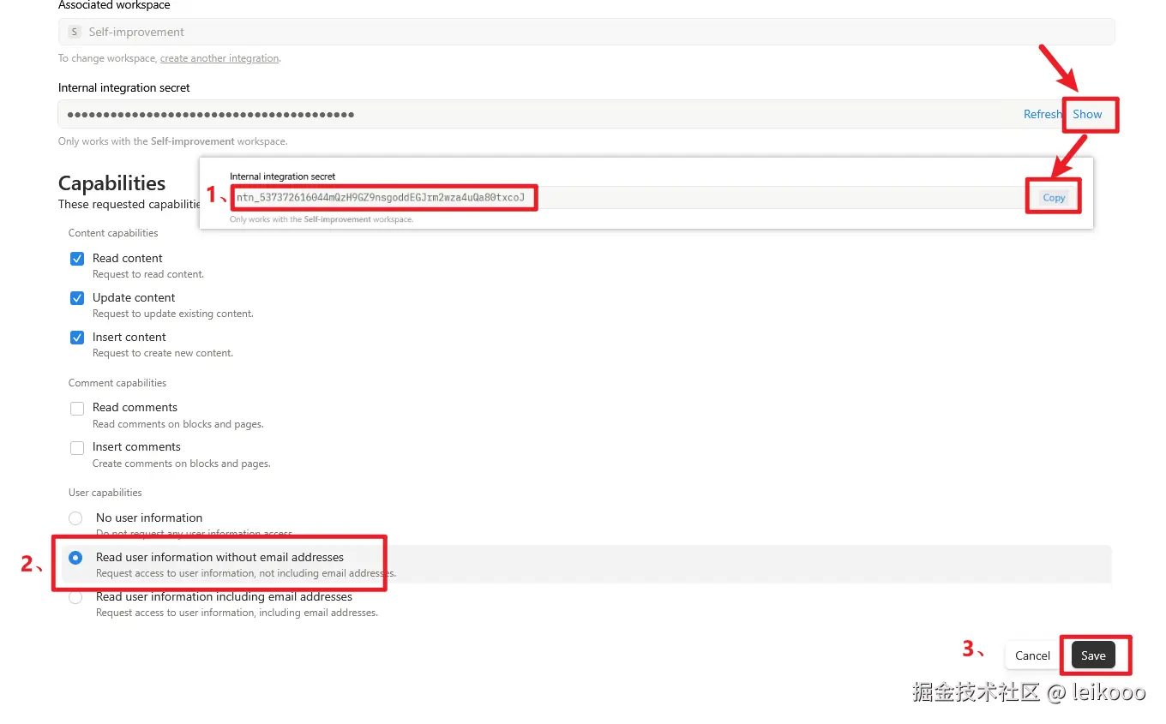Save the integration settings
1166x724 pixels.
pyautogui.click(x=1093, y=655)
